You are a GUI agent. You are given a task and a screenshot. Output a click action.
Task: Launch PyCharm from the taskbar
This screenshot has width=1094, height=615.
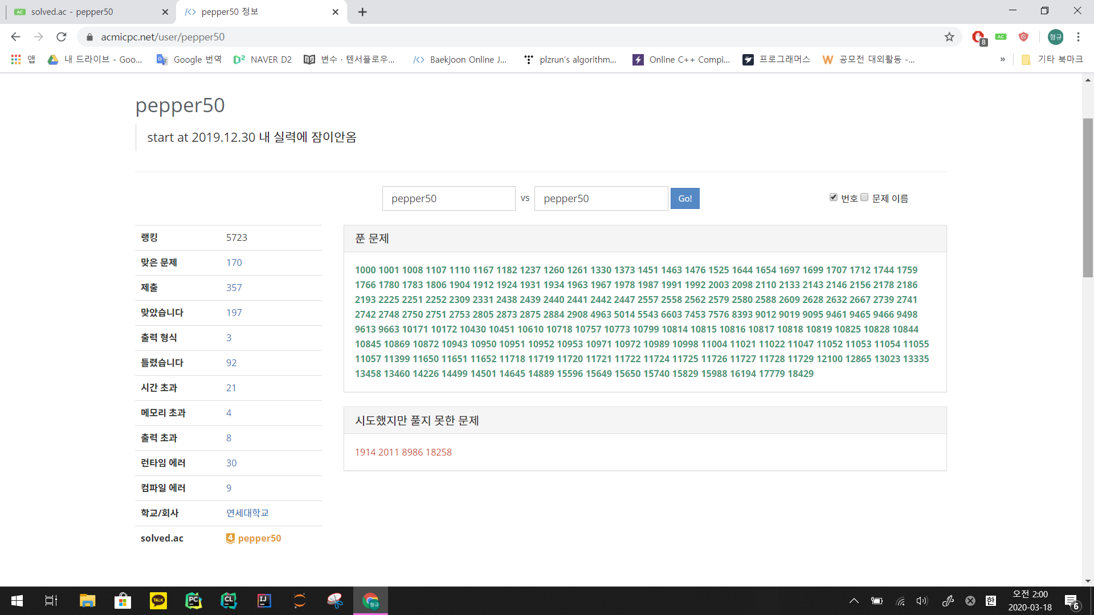point(194,601)
